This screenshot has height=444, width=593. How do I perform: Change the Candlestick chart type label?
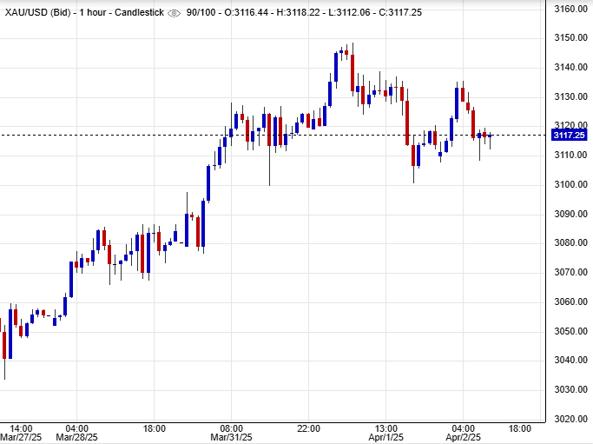coord(140,13)
